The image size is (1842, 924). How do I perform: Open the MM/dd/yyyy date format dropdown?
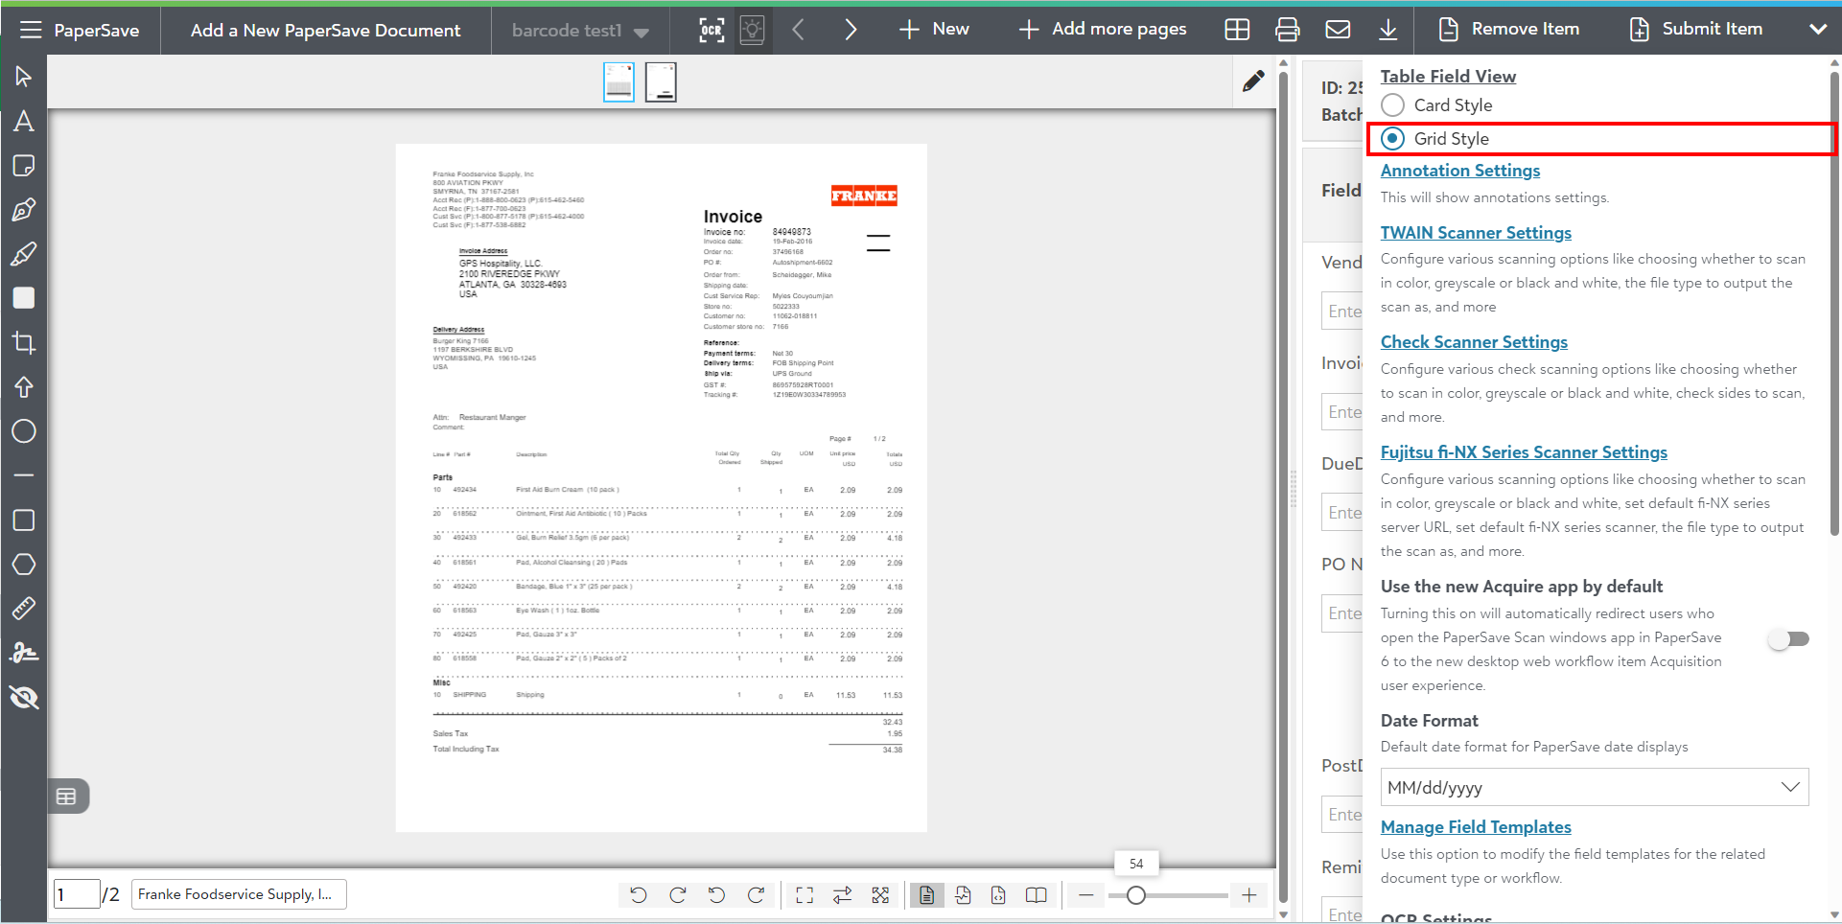[x=1594, y=787]
